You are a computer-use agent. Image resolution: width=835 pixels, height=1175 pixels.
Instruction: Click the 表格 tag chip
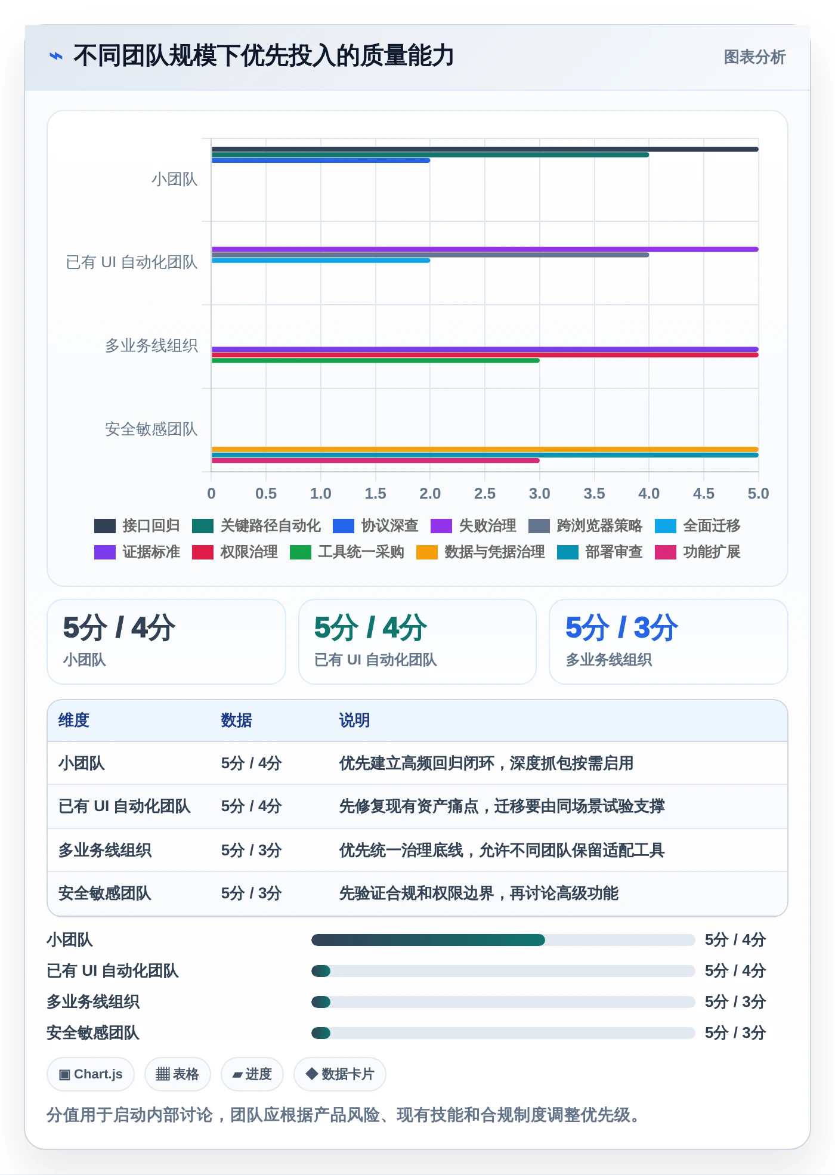(x=177, y=1074)
